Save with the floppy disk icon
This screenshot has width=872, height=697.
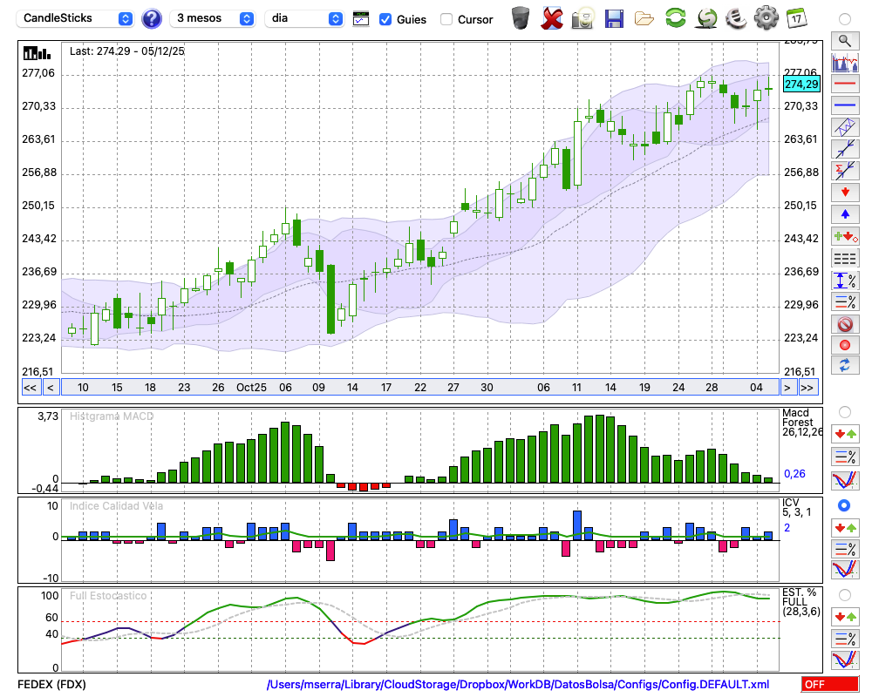[614, 18]
